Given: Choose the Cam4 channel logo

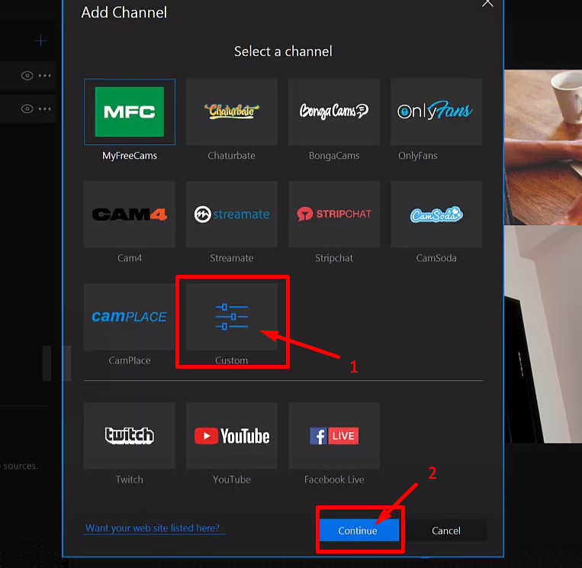Looking at the screenshot, I should pyautogui.click(x=130, y=215).
